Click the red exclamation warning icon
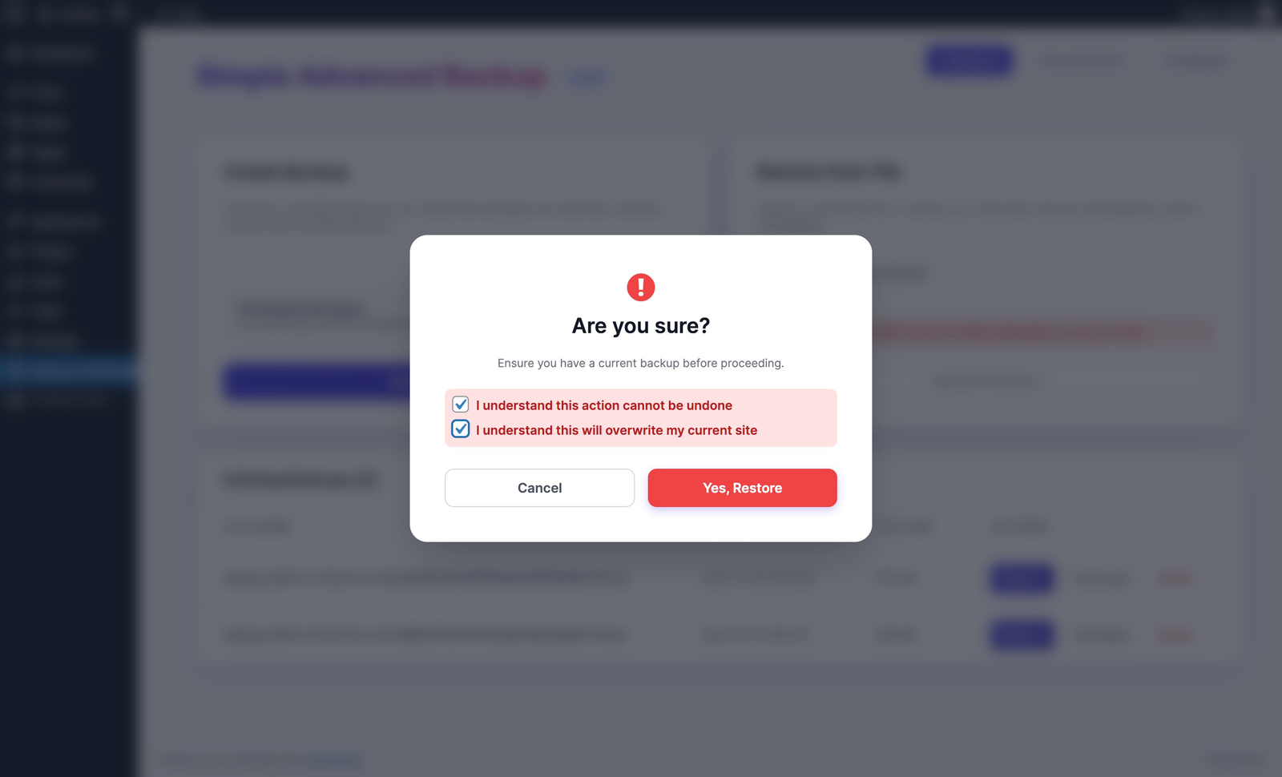Screen dimensions: 1282x777 point(641,287)
